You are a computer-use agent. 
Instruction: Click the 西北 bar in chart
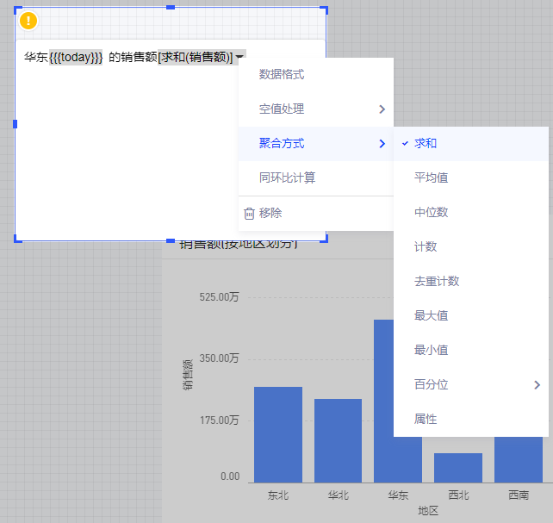click(x=458, y=468)
